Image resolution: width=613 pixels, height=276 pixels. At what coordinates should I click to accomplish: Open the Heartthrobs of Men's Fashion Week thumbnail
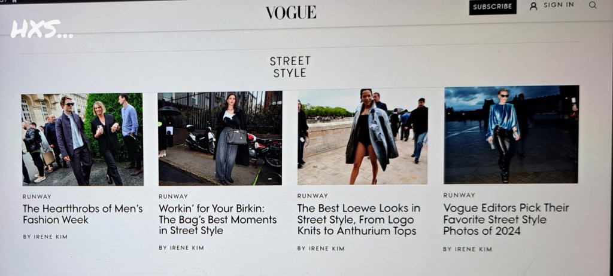click(x=83, y=139)
